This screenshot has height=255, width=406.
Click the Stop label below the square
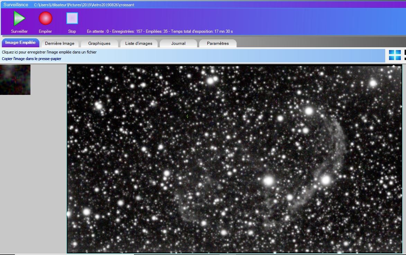[x=72, y=31]
